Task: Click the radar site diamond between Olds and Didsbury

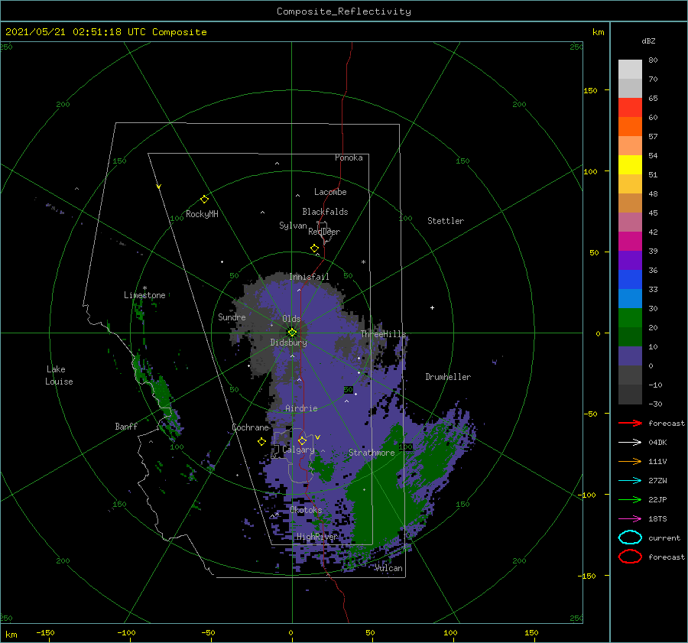Action: 292,333
